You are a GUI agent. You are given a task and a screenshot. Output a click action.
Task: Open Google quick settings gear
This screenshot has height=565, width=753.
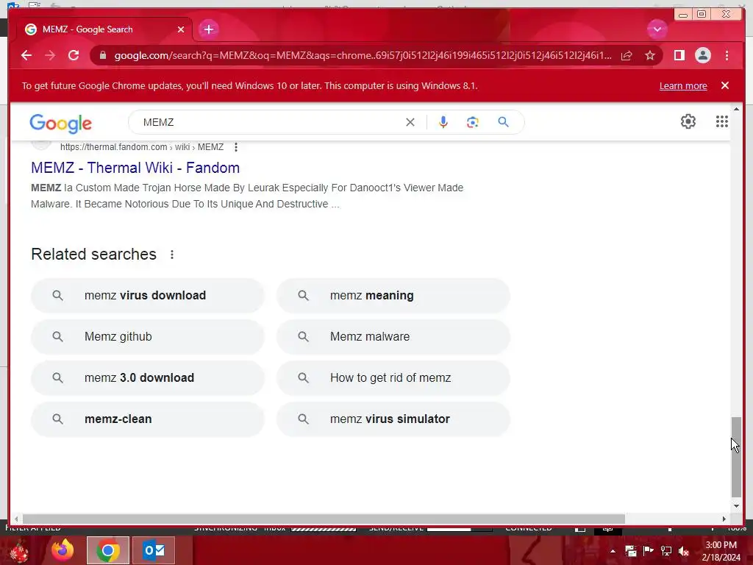(x=688, y=121)
